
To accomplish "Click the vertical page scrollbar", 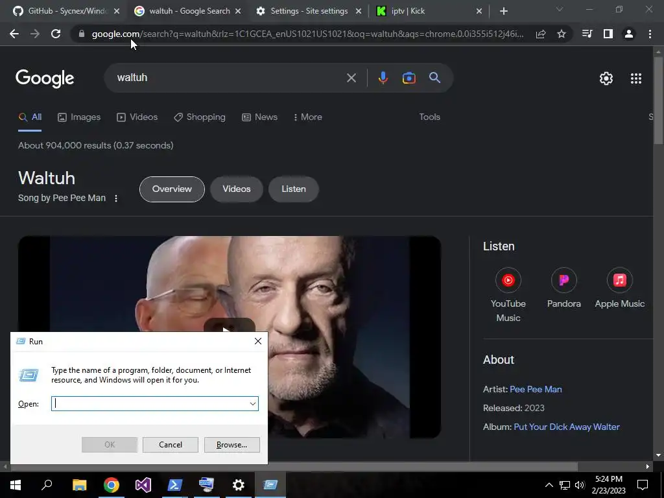I will pos(658,99).
